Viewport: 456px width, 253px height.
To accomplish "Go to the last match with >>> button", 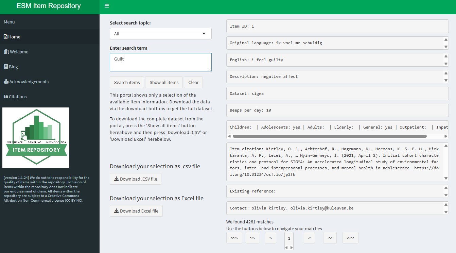I will click(350, 238).
